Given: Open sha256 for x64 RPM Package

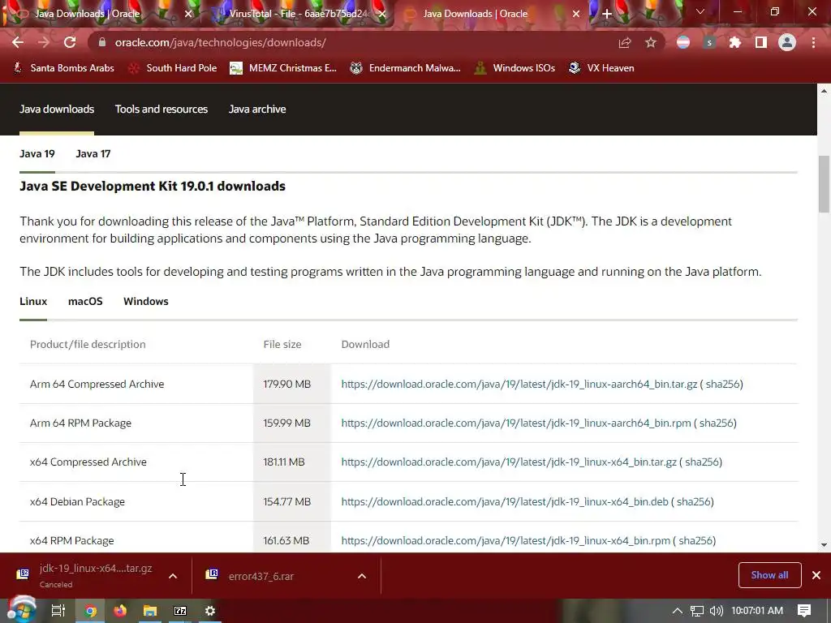Looking at the screenshot, I should pyautogui.click(x=695, y=541).
